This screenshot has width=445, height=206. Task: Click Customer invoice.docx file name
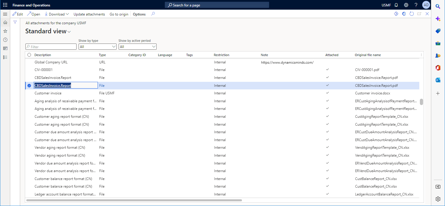373,93
